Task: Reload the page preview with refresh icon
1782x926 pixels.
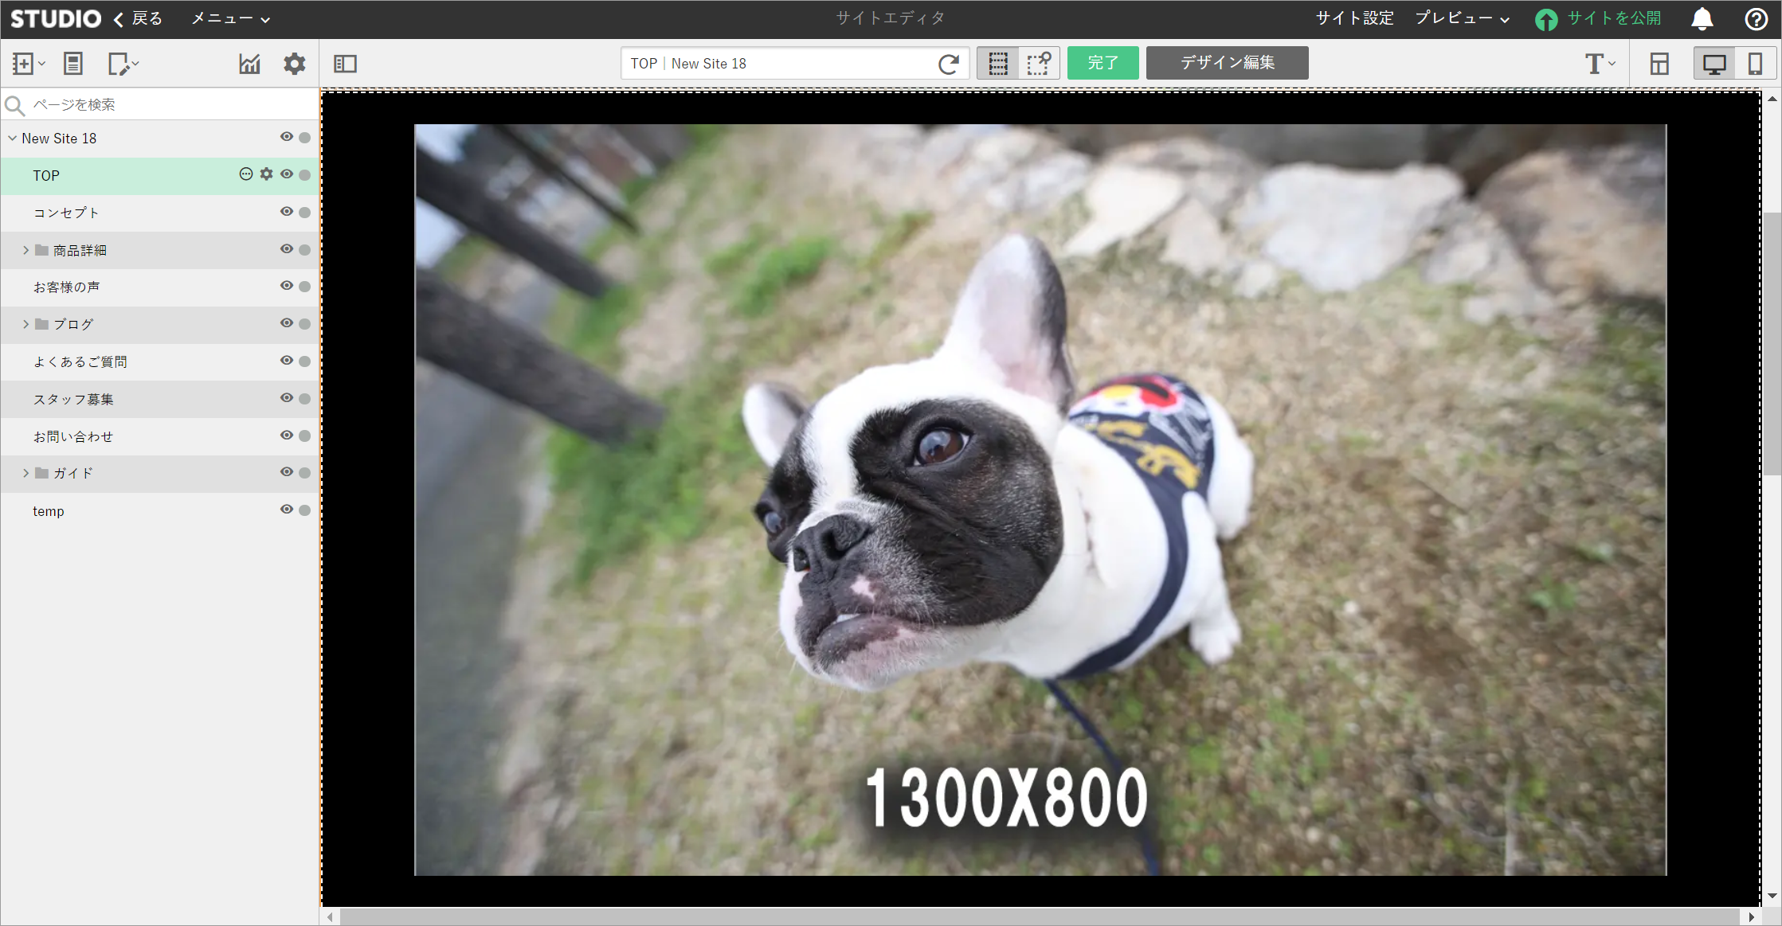Action: (948, 64)
